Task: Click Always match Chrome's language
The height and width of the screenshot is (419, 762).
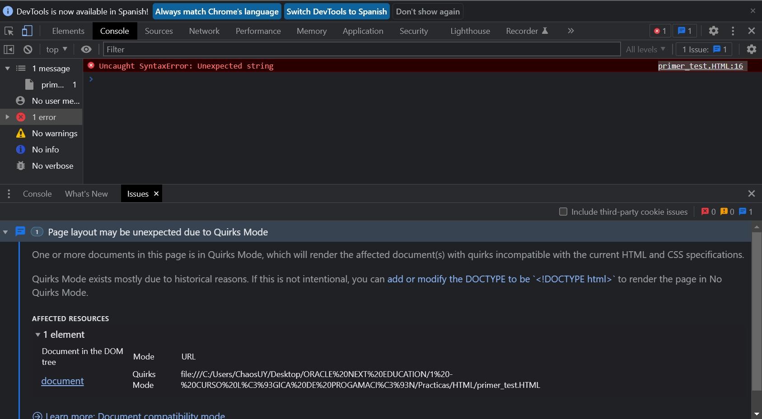Action: coord(217,11)
